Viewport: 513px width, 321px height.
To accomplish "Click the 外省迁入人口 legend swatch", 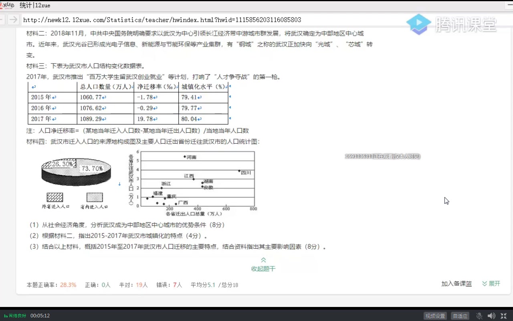I will click(x=55, y=197).
